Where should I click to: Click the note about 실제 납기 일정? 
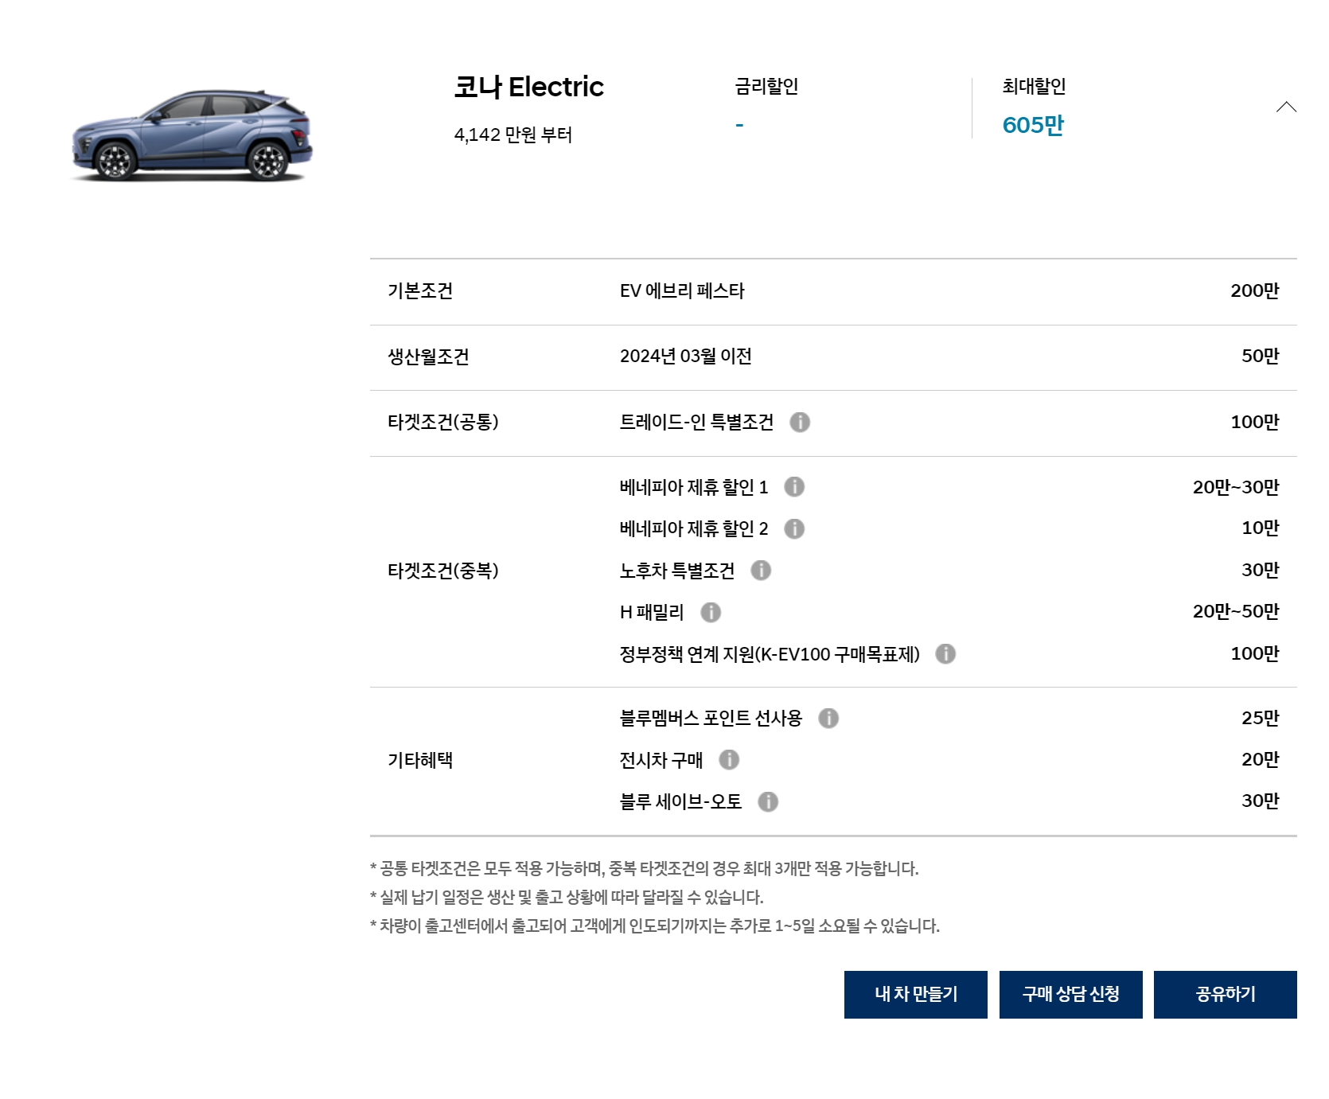pyautogui.click(x=567, y=897)
